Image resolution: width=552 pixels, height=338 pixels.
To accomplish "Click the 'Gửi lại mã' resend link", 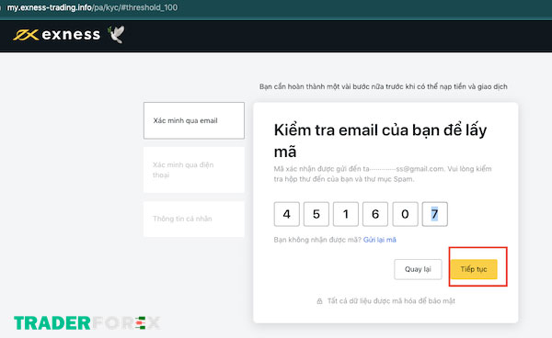I will click(x=379, y=240).
